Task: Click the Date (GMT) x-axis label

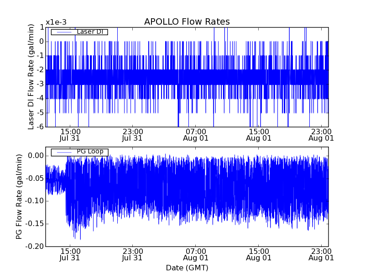Action: click(x=187, y=268)
